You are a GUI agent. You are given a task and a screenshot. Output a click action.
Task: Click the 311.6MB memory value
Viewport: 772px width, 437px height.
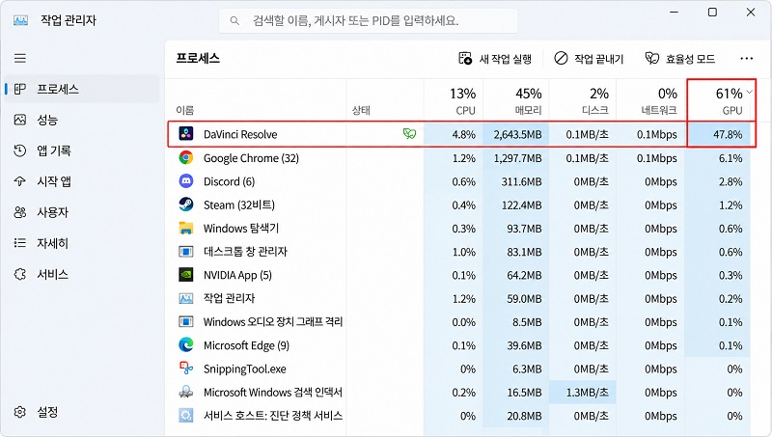[521, 181]
